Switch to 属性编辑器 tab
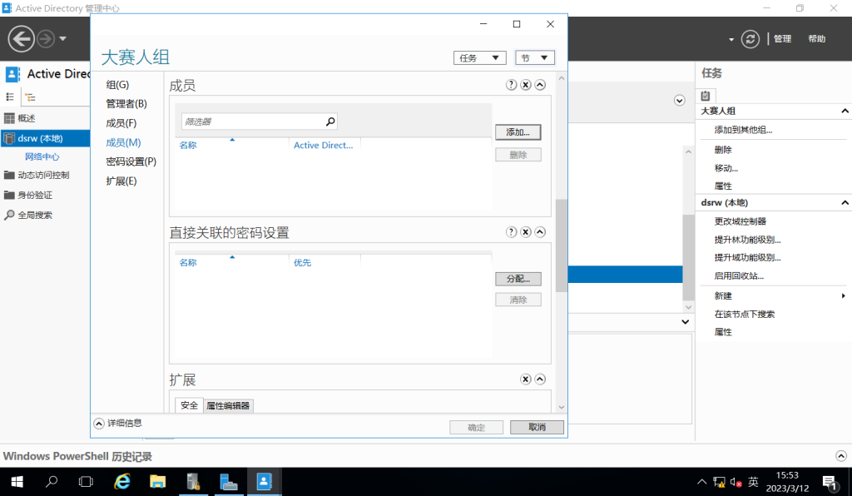Image resolution: width=852 pixels, height=496 pixels. click(x=228, y=406)
